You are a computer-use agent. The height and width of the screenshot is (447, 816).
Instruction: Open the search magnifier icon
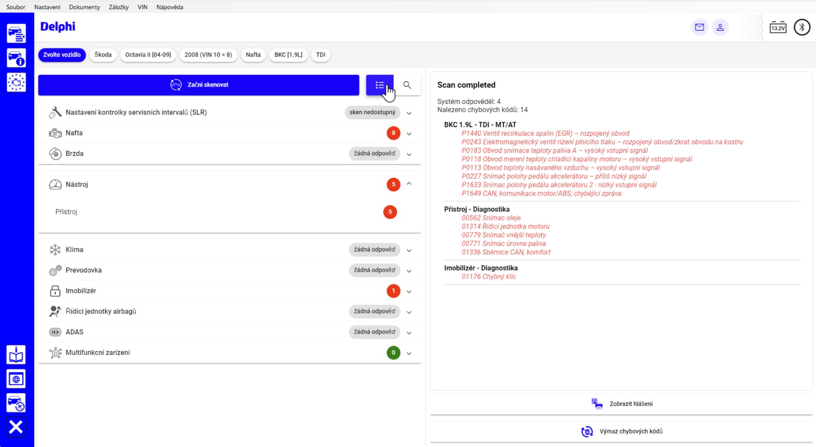point(407,85)
